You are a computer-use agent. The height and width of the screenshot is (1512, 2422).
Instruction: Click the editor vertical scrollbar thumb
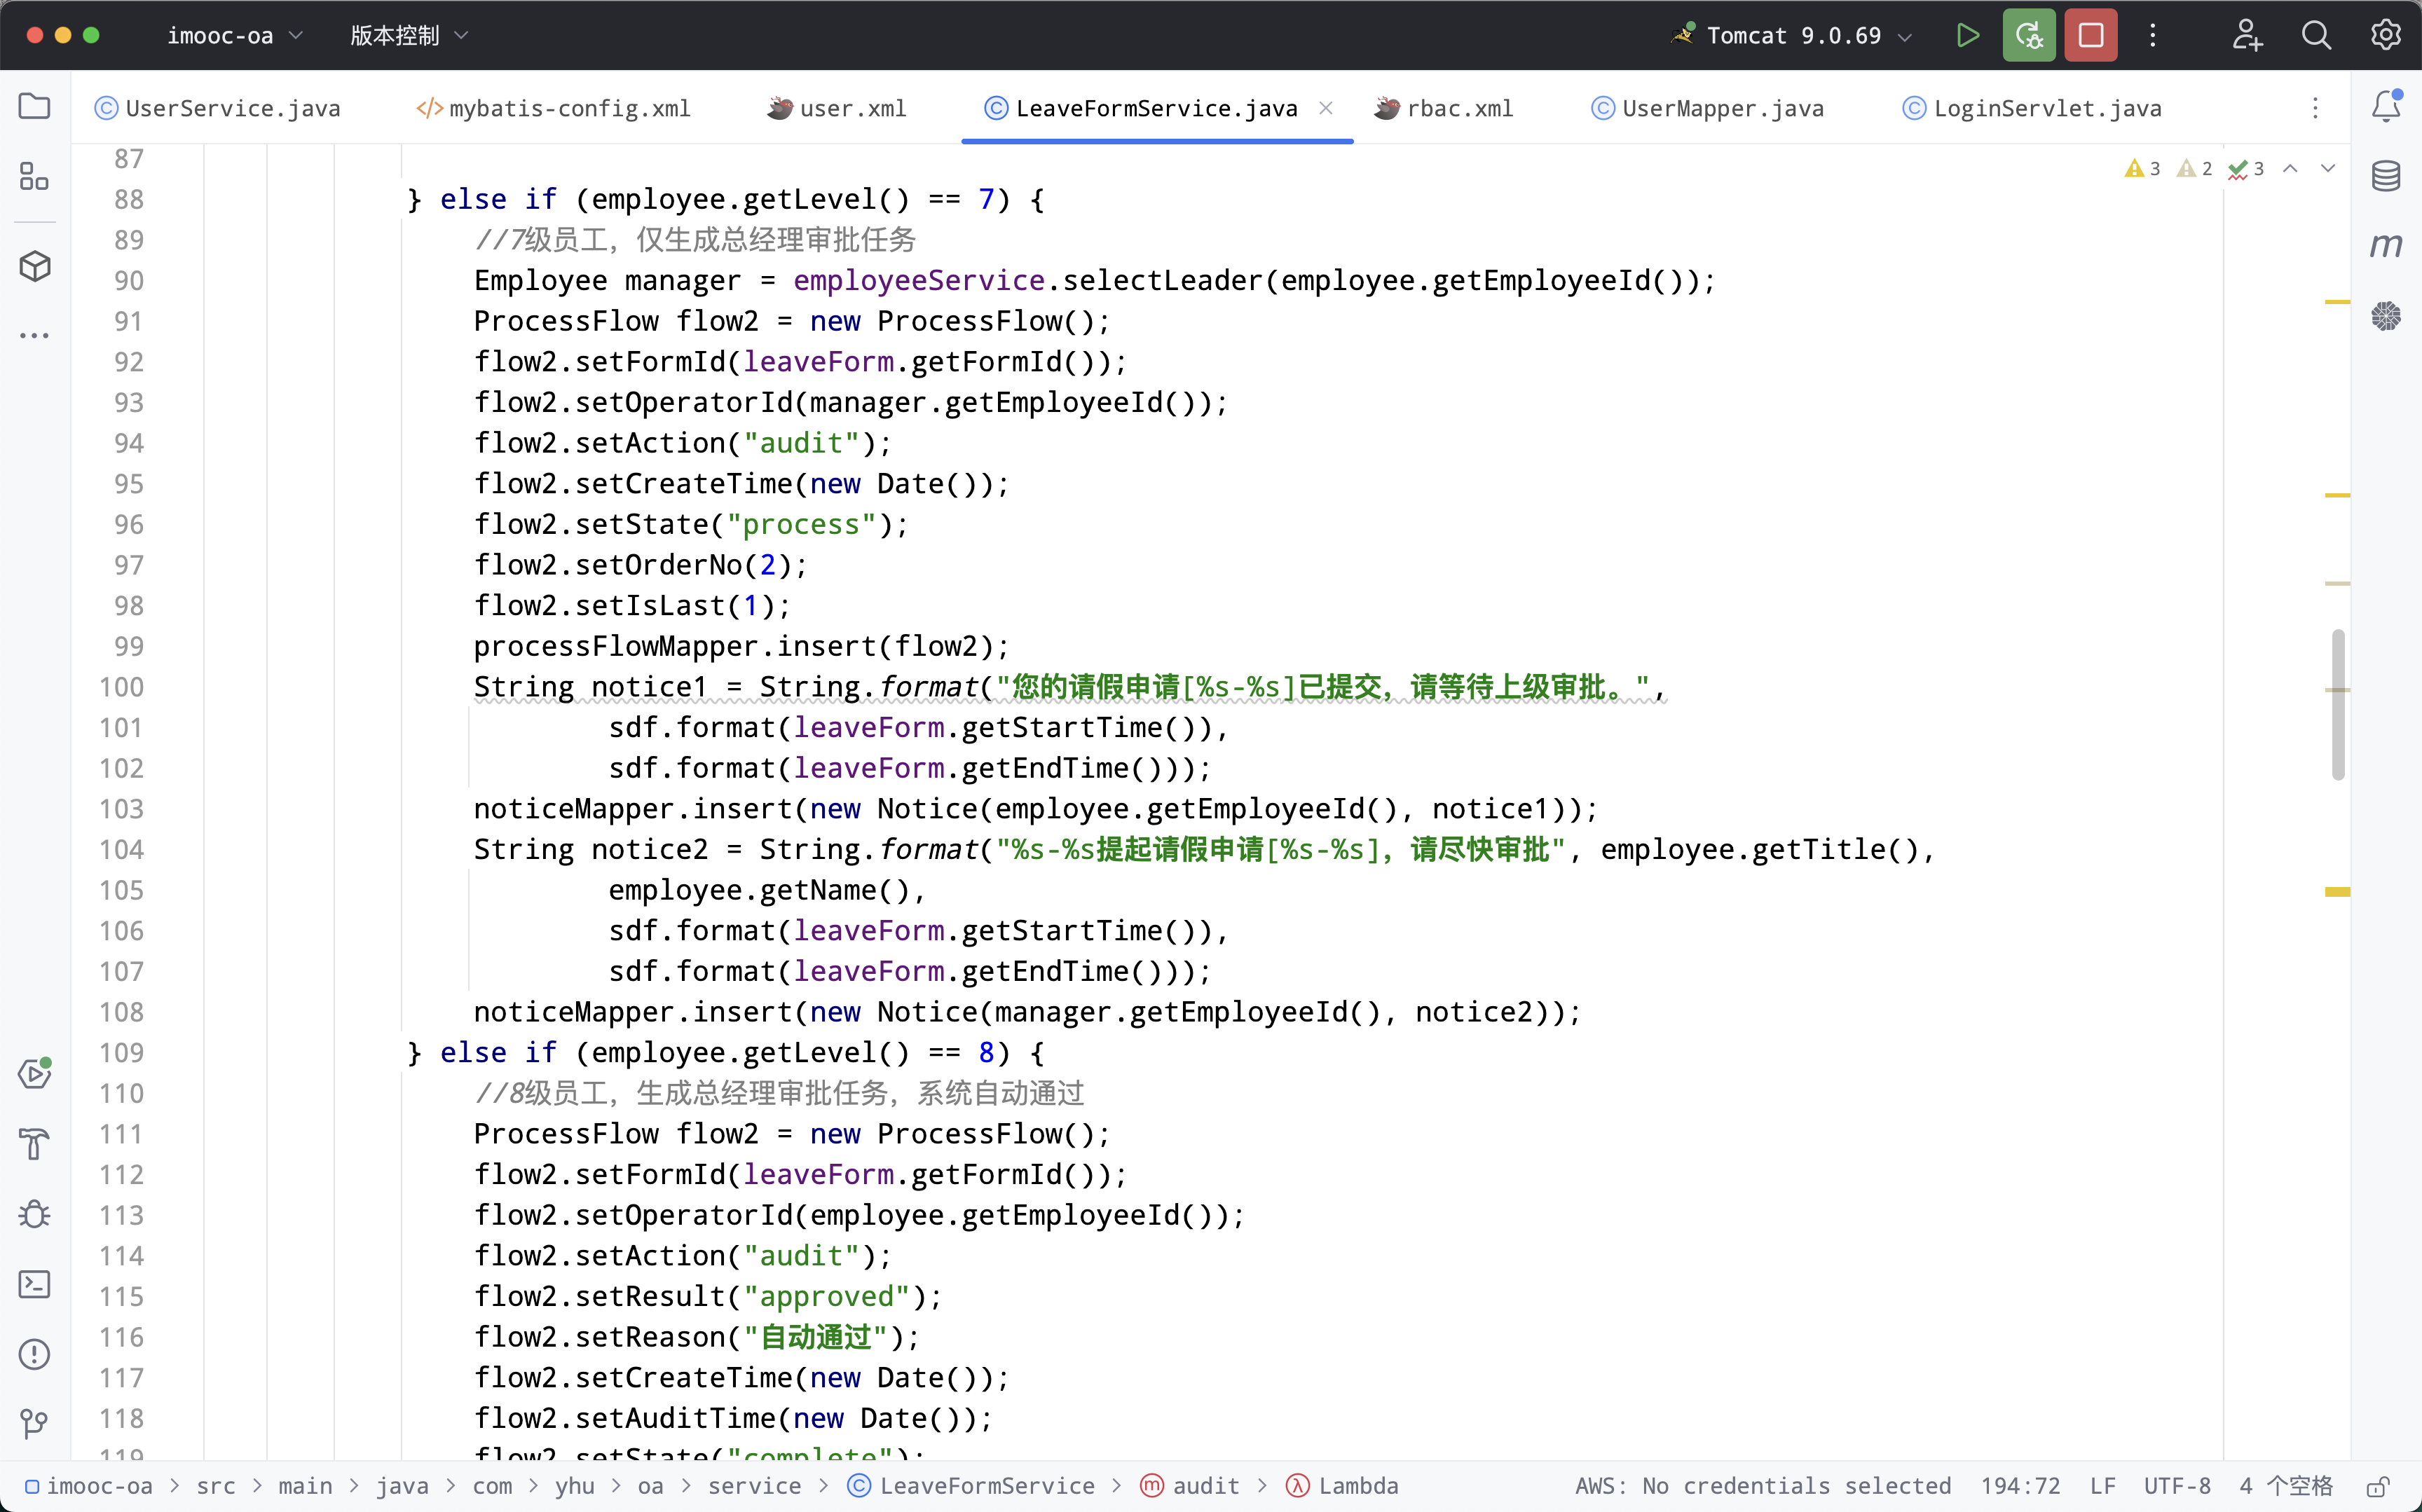[2338, 704]
